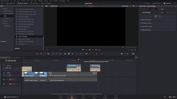This screenshot has height=99, width=177.
Task: Lock audio track A1
Action: [8, 79]
